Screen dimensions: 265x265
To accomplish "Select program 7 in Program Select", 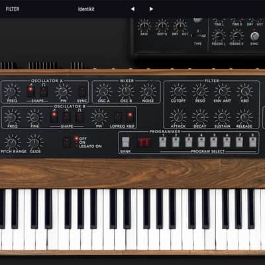I will tap(239, 142).
